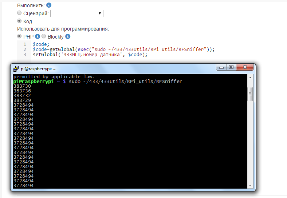Select the Сценарий radio button
The width and height of the screenshot is (287, 198).
pyautogui.click(x=19, y=13)
